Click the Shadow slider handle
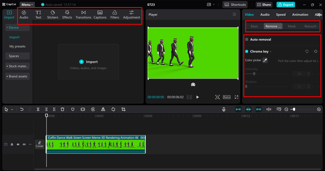 [246, 86]
